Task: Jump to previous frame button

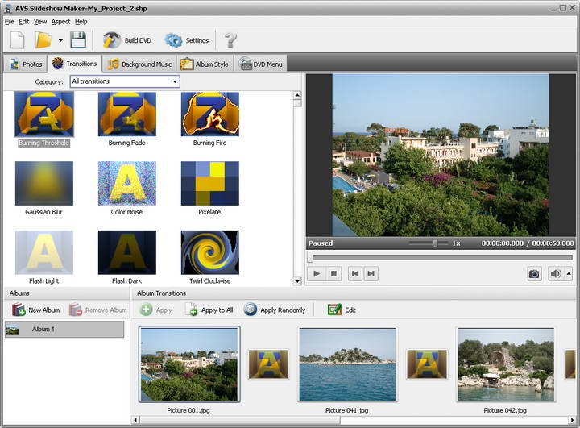Action: (355, 273)
